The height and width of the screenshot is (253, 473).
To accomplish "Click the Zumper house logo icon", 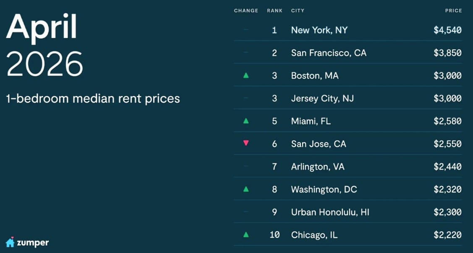I will pyautogui.click(x=10, y=242).
